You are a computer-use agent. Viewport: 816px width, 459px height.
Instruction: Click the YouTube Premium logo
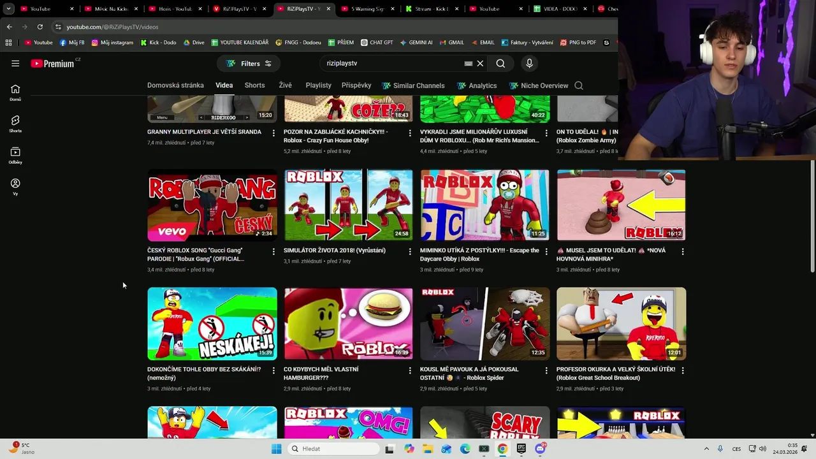[52, 63]
